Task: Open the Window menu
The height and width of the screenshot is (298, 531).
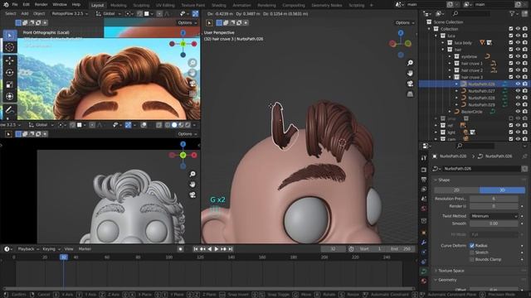Action: tap(60, 5)
